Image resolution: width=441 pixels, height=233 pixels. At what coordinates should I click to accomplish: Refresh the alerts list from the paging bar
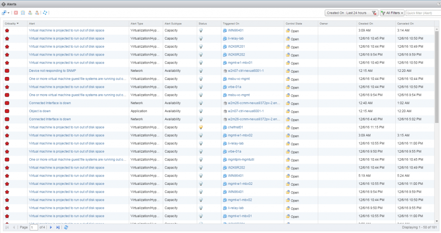click(x=66, y=227)
